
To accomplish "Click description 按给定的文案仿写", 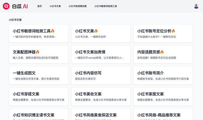I will tap(85, 79).
